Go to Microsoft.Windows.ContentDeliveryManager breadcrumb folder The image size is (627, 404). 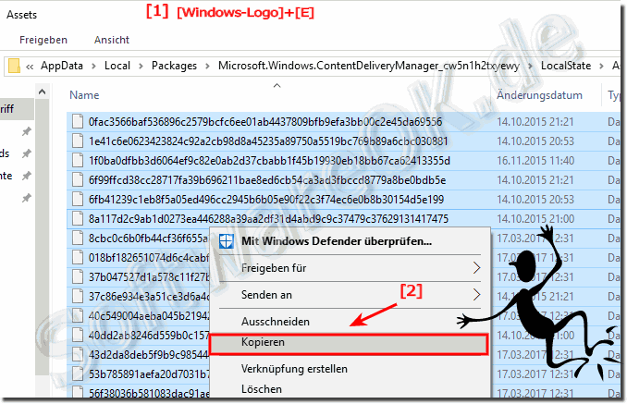tap(369, 66)
